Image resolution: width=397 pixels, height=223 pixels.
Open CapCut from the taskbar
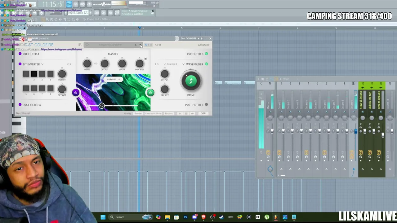tap(258, 217)
